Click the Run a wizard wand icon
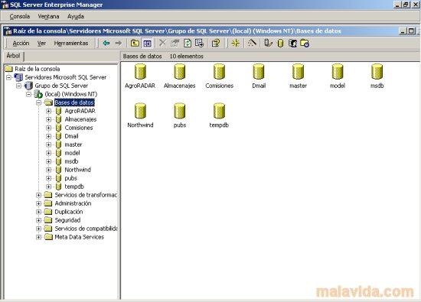Screen dimensions: 421x302 (x=252, y=43)
